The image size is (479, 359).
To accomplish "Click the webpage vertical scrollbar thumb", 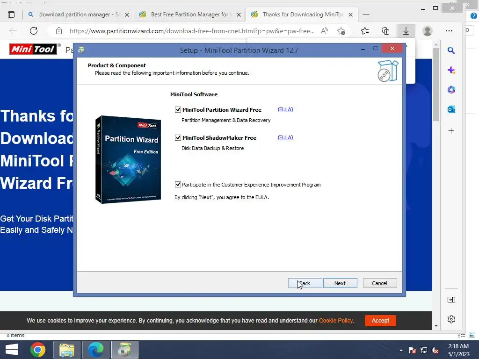I will pos(436,85).
